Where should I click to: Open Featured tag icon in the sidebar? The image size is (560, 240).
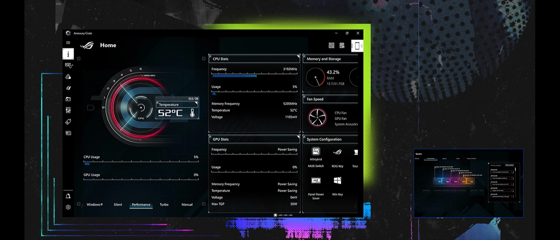[68, 122]
